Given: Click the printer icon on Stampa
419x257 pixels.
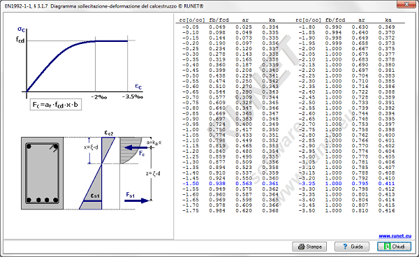Looking at the screenshot, I should (302, 247).
